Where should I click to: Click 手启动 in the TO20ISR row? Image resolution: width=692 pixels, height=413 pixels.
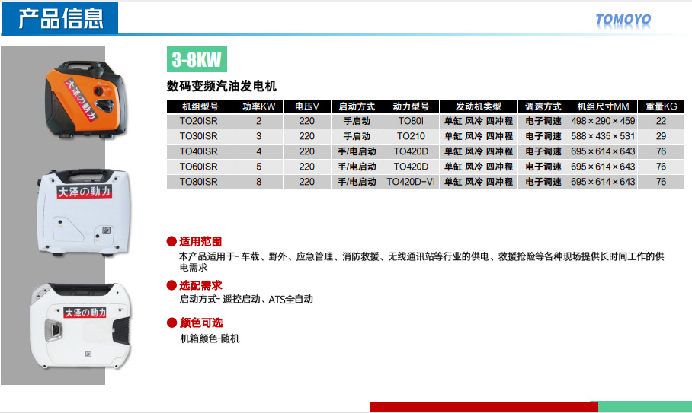(357, 121)
